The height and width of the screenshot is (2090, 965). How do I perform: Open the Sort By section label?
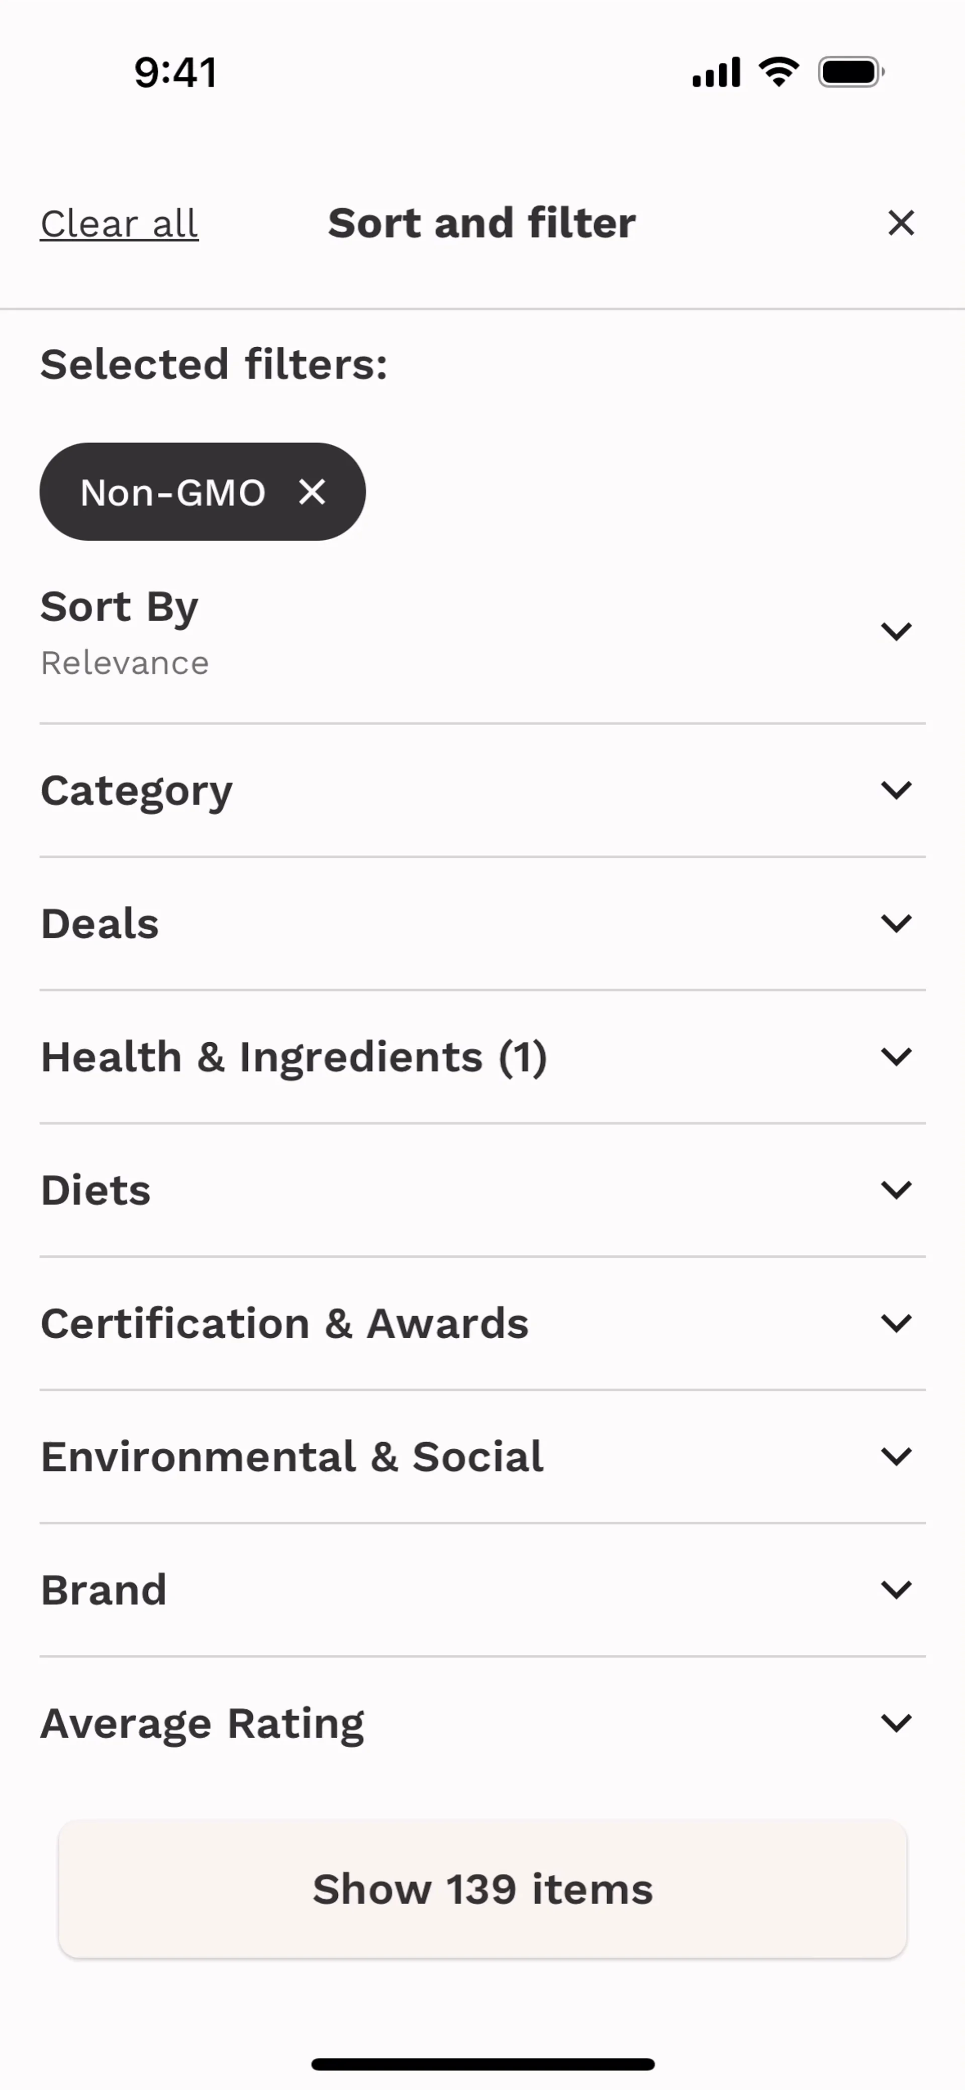click(119, 607)
